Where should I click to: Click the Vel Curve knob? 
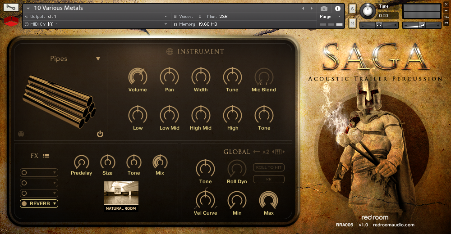(205, 200)
